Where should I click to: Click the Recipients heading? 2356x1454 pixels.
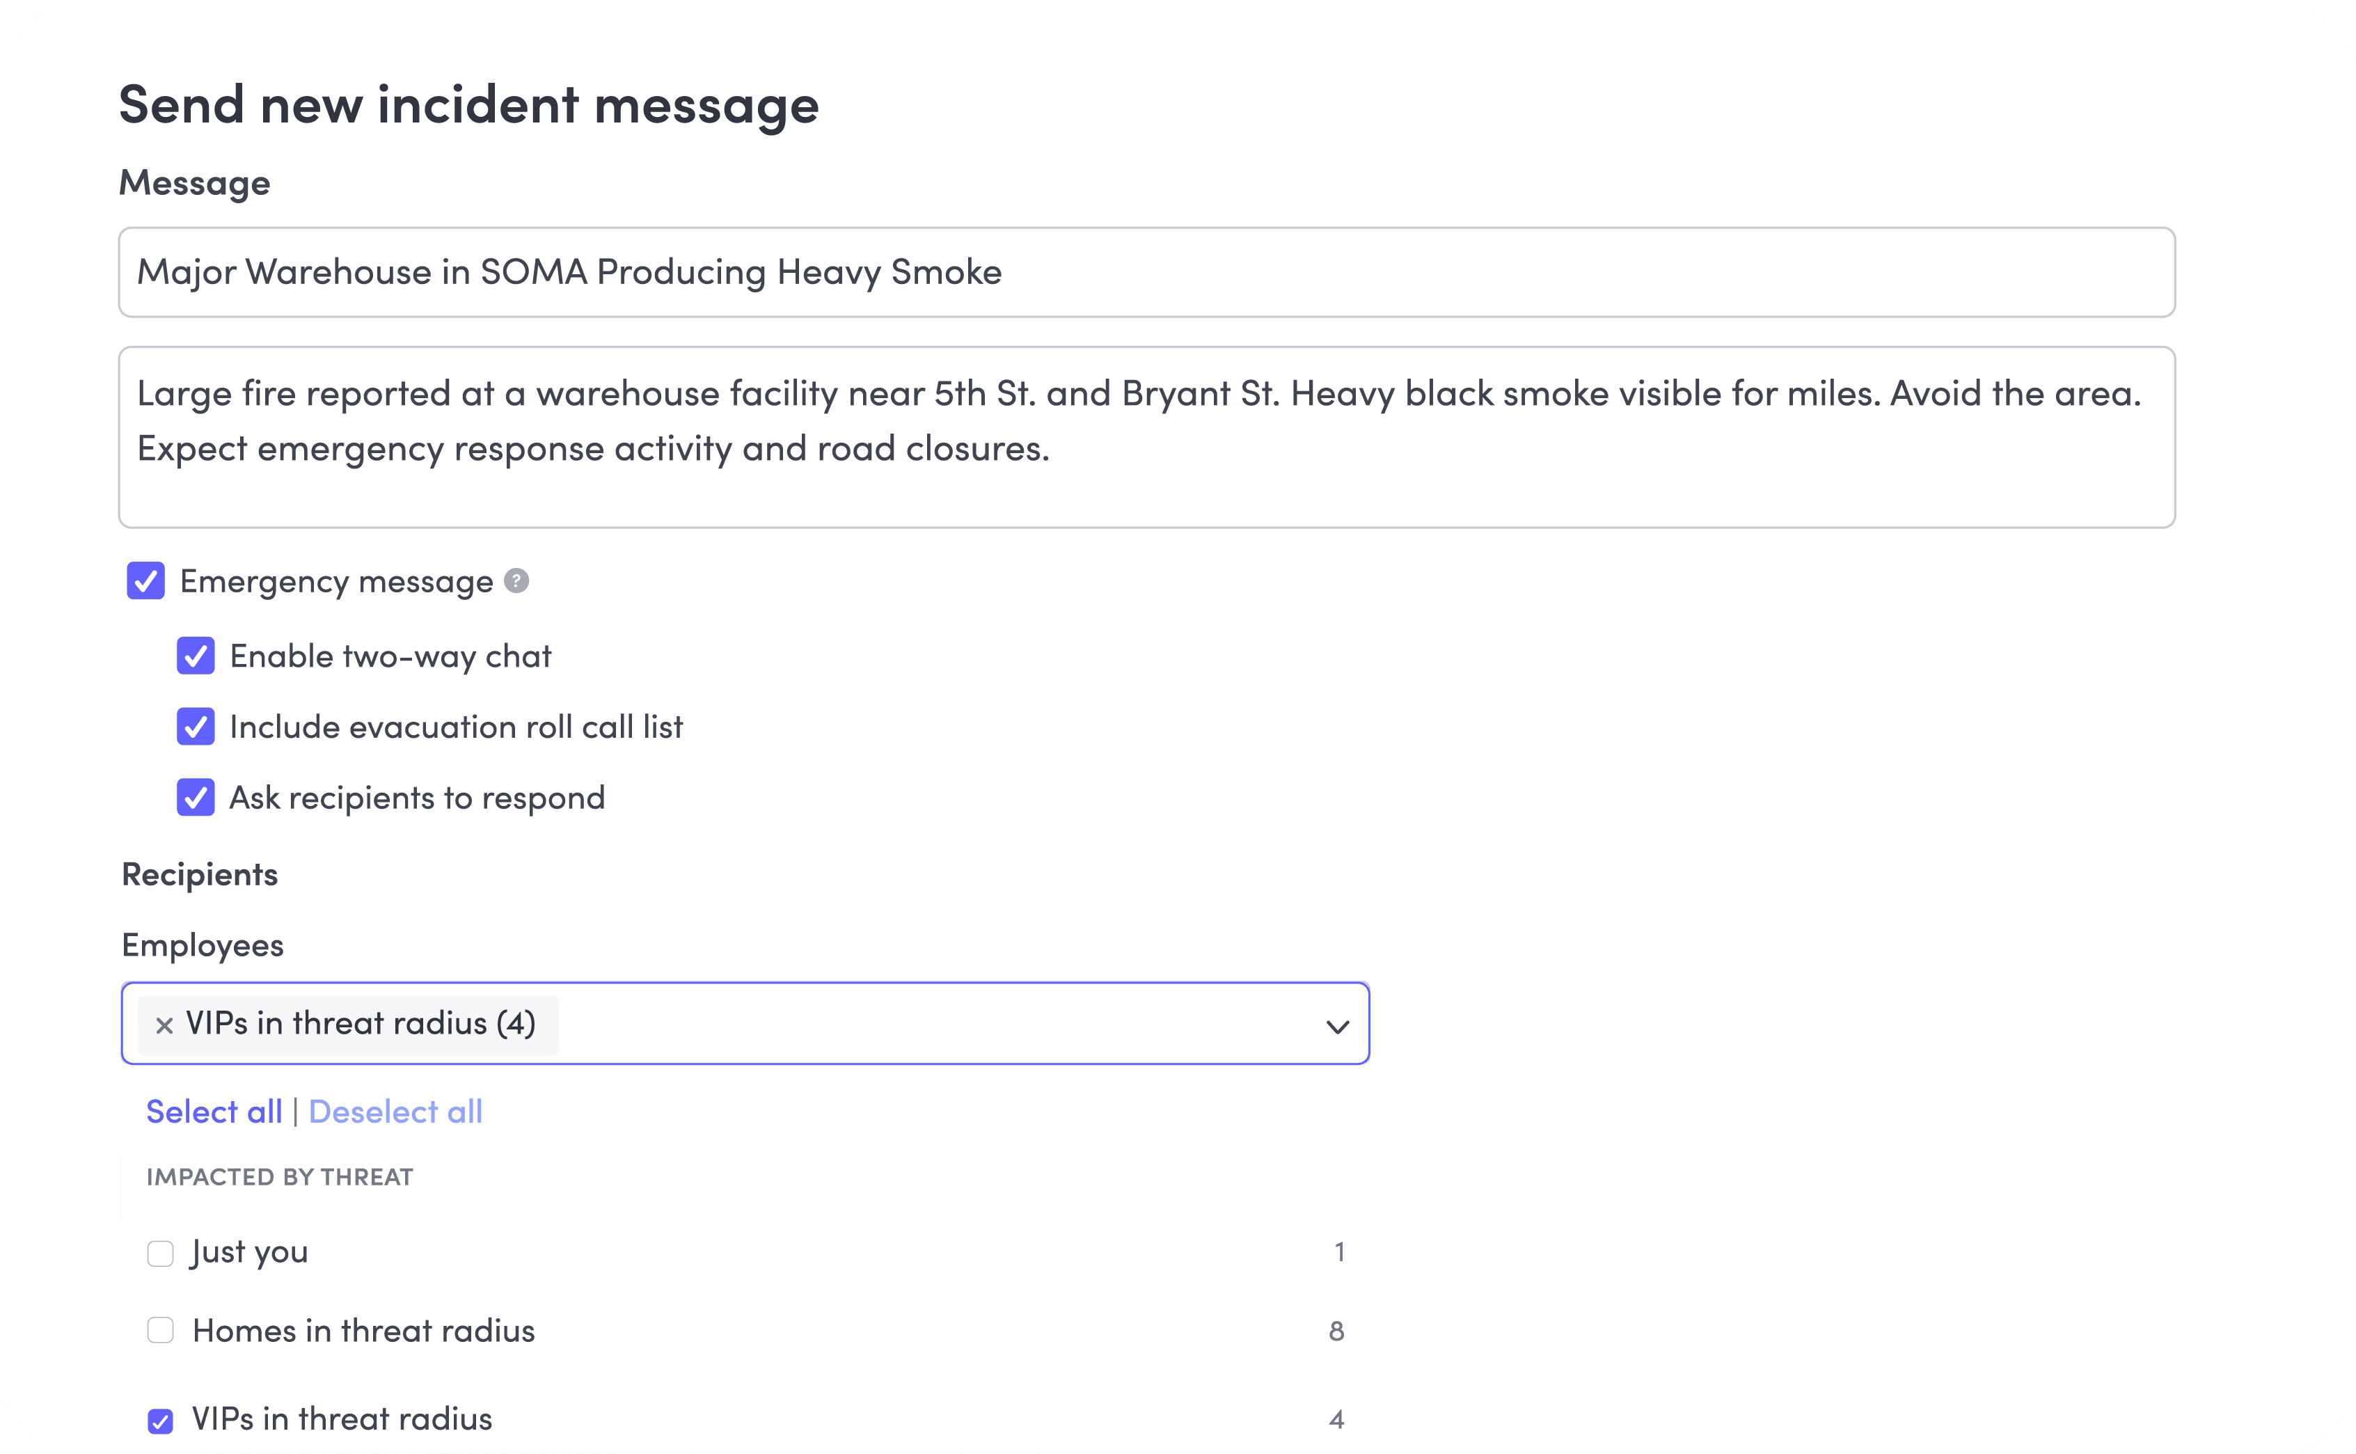coord(200,874)
